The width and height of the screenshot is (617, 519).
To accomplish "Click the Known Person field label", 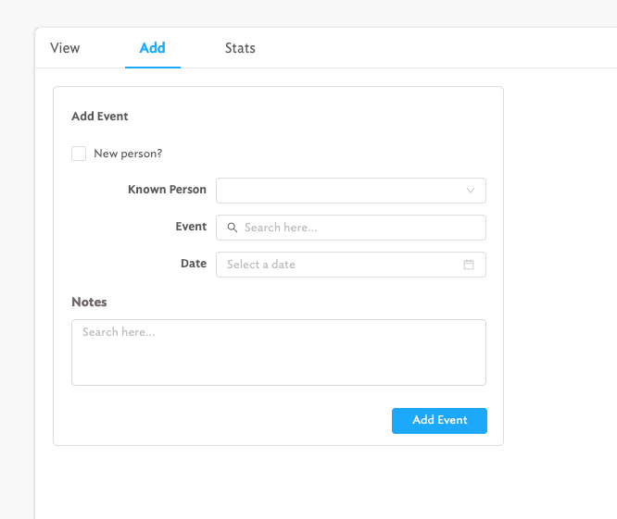I will 167,190.
